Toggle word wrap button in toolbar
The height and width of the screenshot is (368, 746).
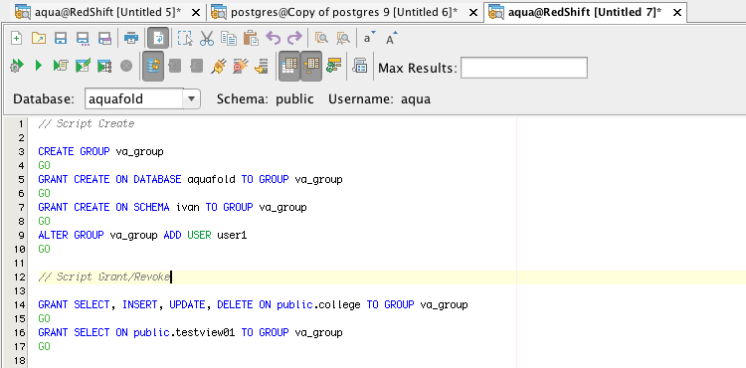coord(158,39)
